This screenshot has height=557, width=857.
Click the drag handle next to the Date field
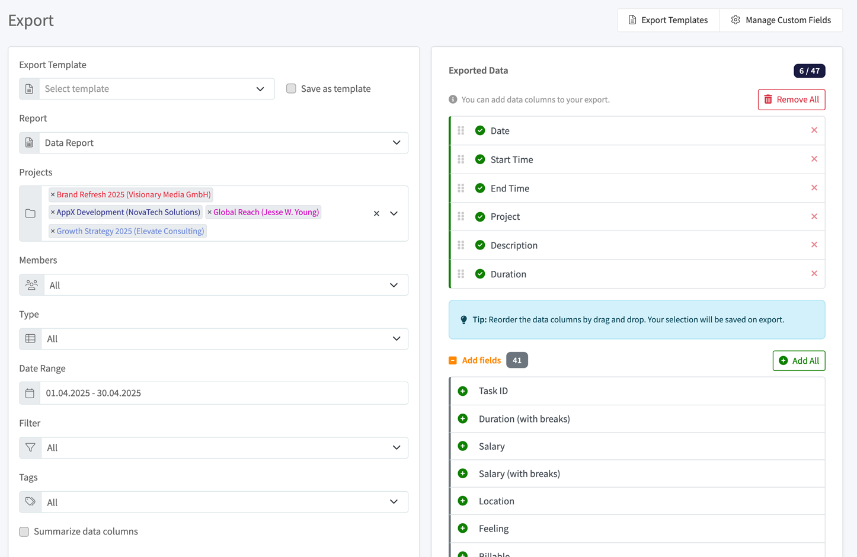(462, 130)
